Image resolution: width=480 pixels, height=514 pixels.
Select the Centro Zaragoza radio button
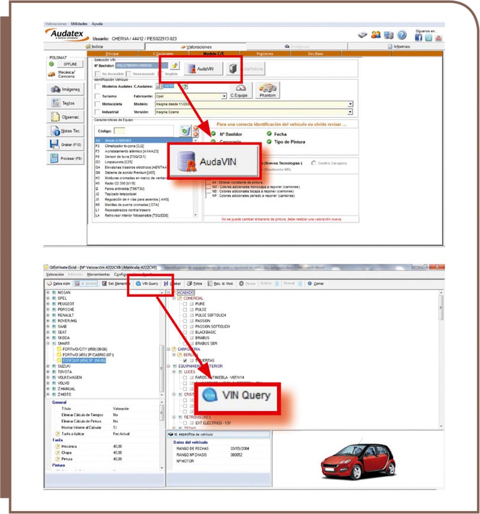tap(314, 163)
